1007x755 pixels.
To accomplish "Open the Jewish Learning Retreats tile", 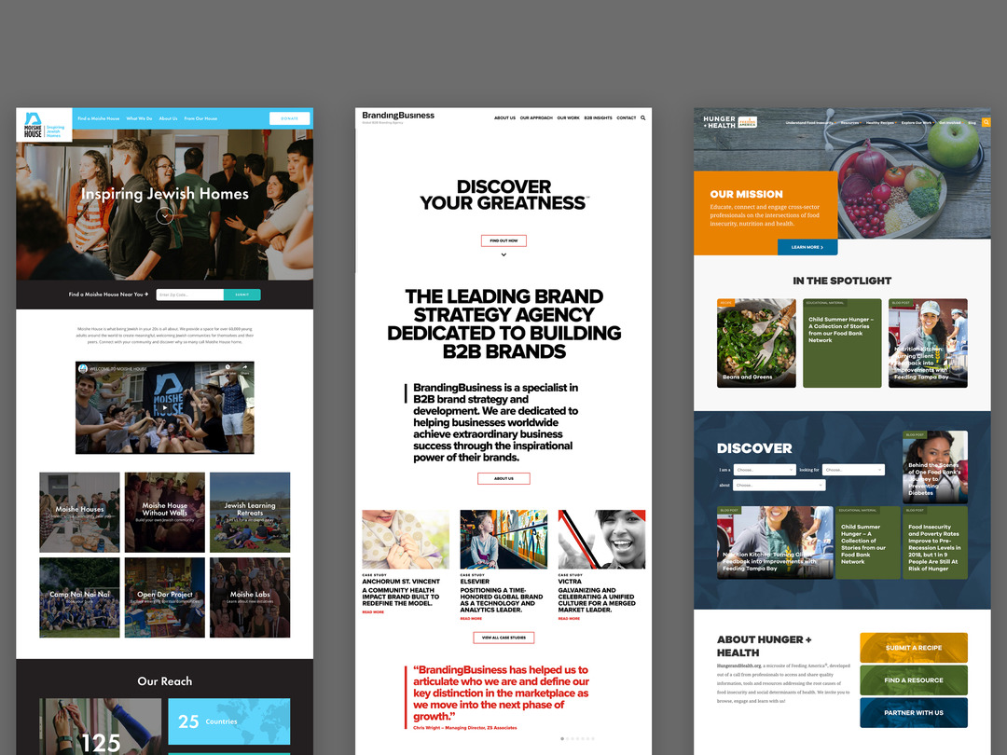I will coord(250,513).
